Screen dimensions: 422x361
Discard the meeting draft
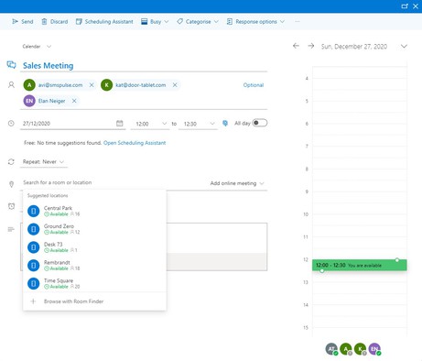click(55, 22)
